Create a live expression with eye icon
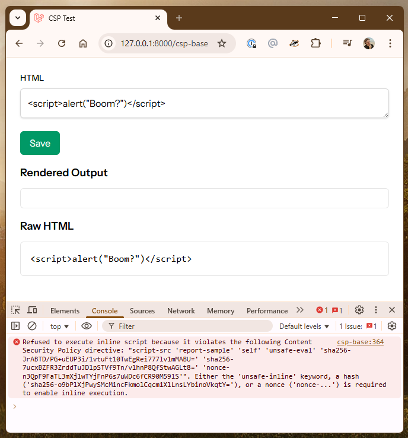The width and height of the screenshot is (408, 438). (87, 326)
